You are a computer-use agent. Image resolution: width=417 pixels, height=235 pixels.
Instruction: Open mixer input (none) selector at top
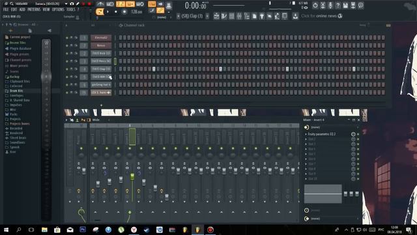click(x=332, y=127)
